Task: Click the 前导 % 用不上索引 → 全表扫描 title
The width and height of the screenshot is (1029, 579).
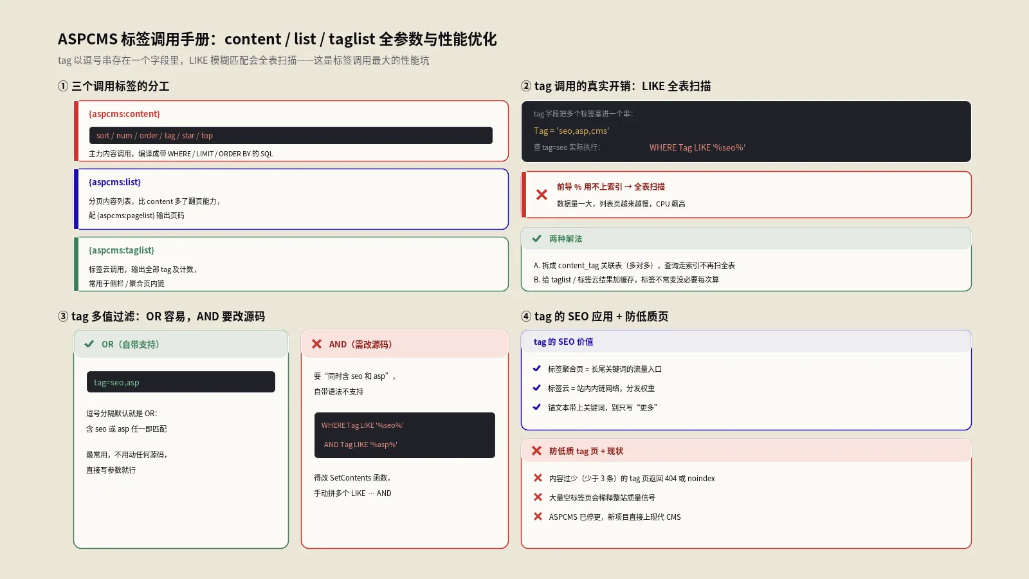Action: pyautogui.click(x=611, y=187)
